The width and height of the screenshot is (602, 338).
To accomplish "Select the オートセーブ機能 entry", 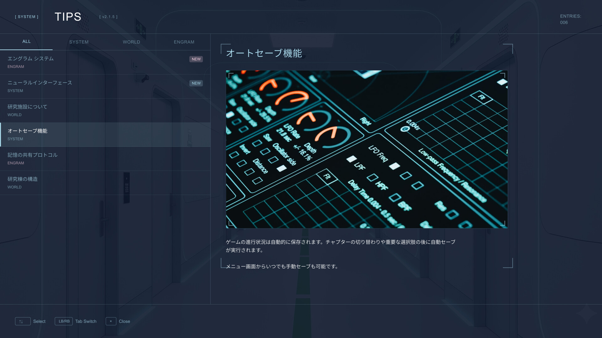I will 94,135.
